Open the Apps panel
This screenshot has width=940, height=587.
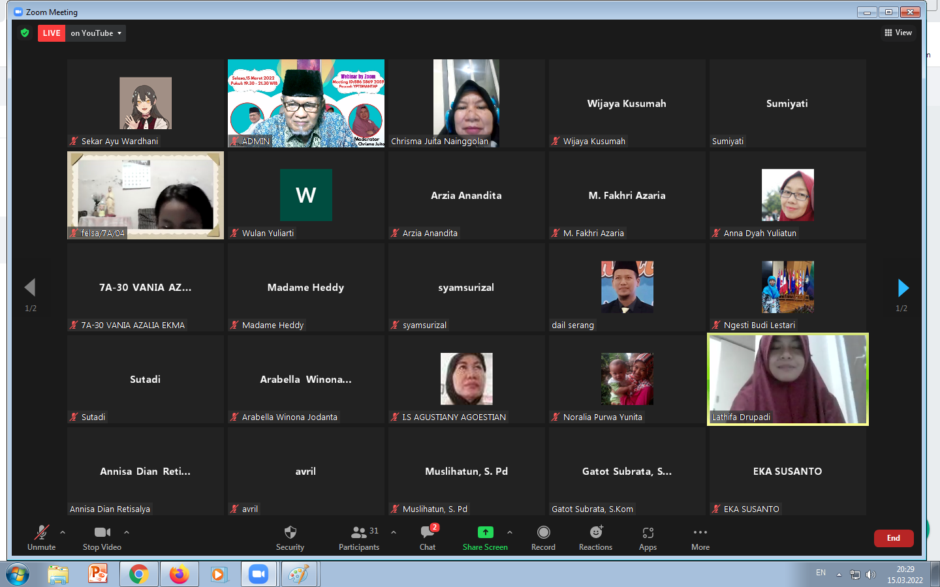[x=648, y=538]
